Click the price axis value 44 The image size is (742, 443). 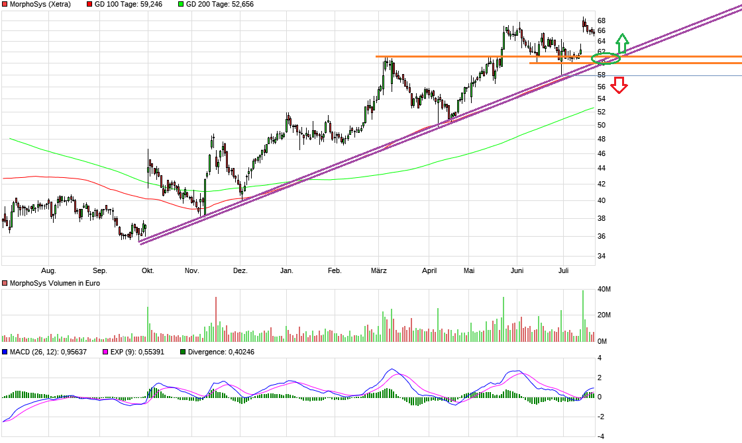tap(602, 168)
